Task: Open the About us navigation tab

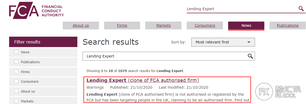Action: [81, 25]
